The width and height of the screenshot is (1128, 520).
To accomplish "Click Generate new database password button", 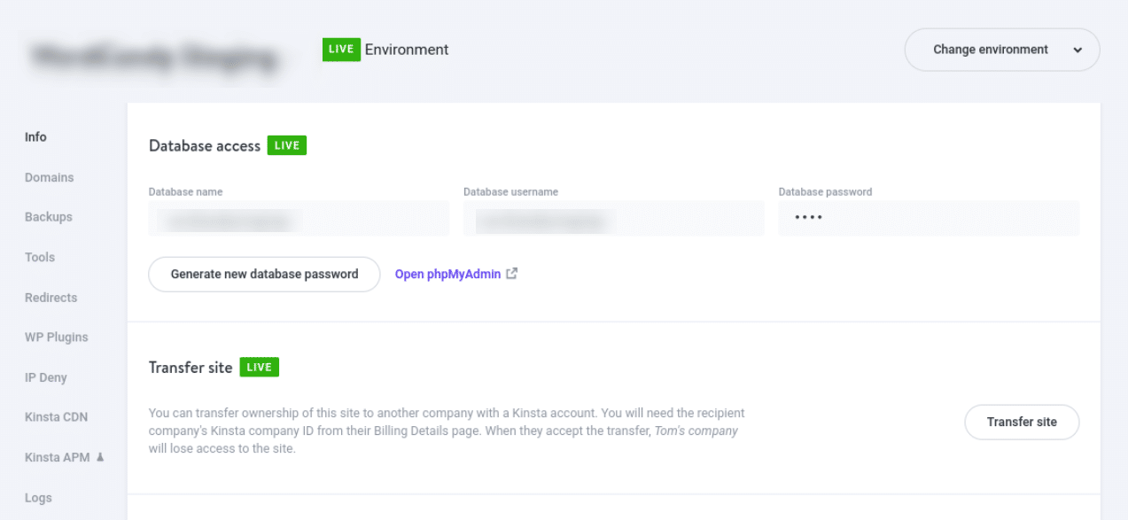I will click(x=264, y=275).
